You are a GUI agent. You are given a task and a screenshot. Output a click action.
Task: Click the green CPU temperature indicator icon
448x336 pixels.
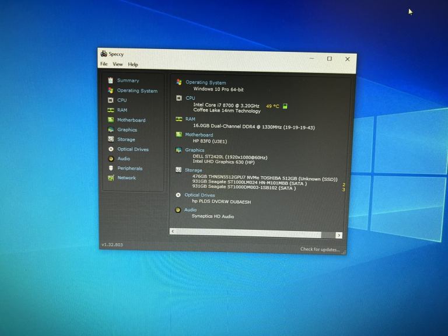pyautogui.click(x=285, y=106)
